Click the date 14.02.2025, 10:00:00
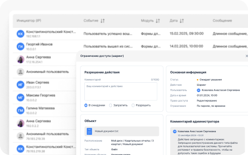 (x=186, y=46)
